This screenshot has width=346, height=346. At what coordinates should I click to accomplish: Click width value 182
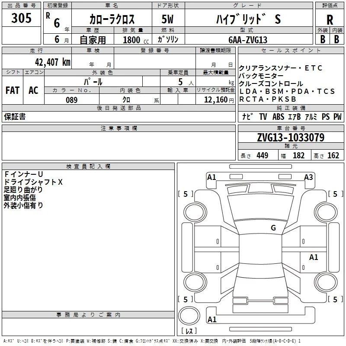(298, 155)
